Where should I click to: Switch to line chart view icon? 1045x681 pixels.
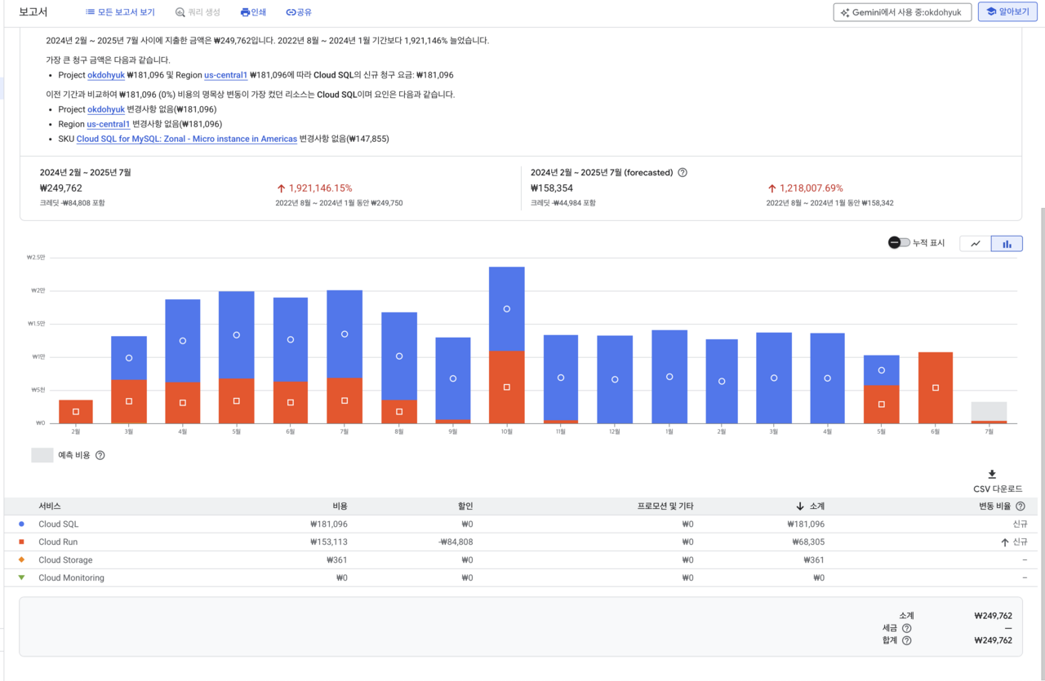[975, 244]
